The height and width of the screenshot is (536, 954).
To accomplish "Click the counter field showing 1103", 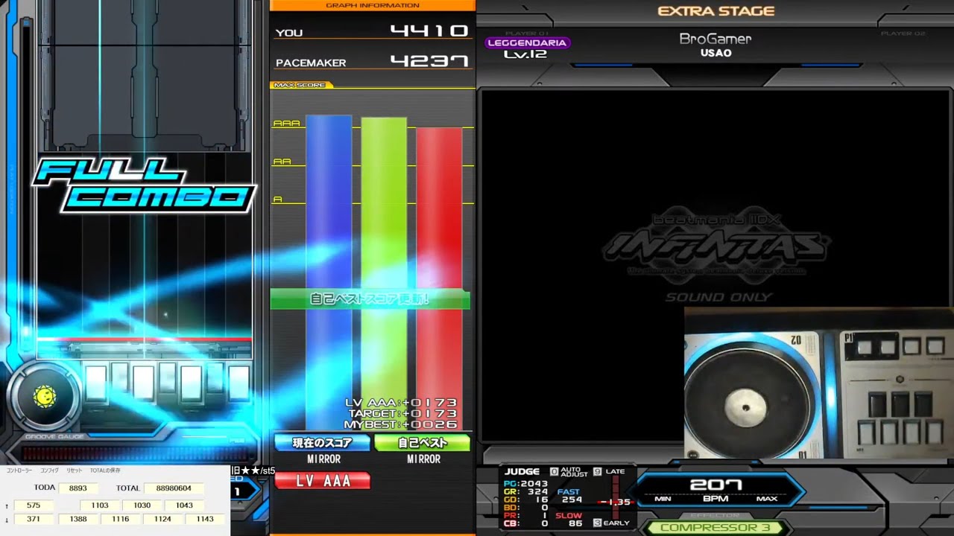I will pos(100,505).
